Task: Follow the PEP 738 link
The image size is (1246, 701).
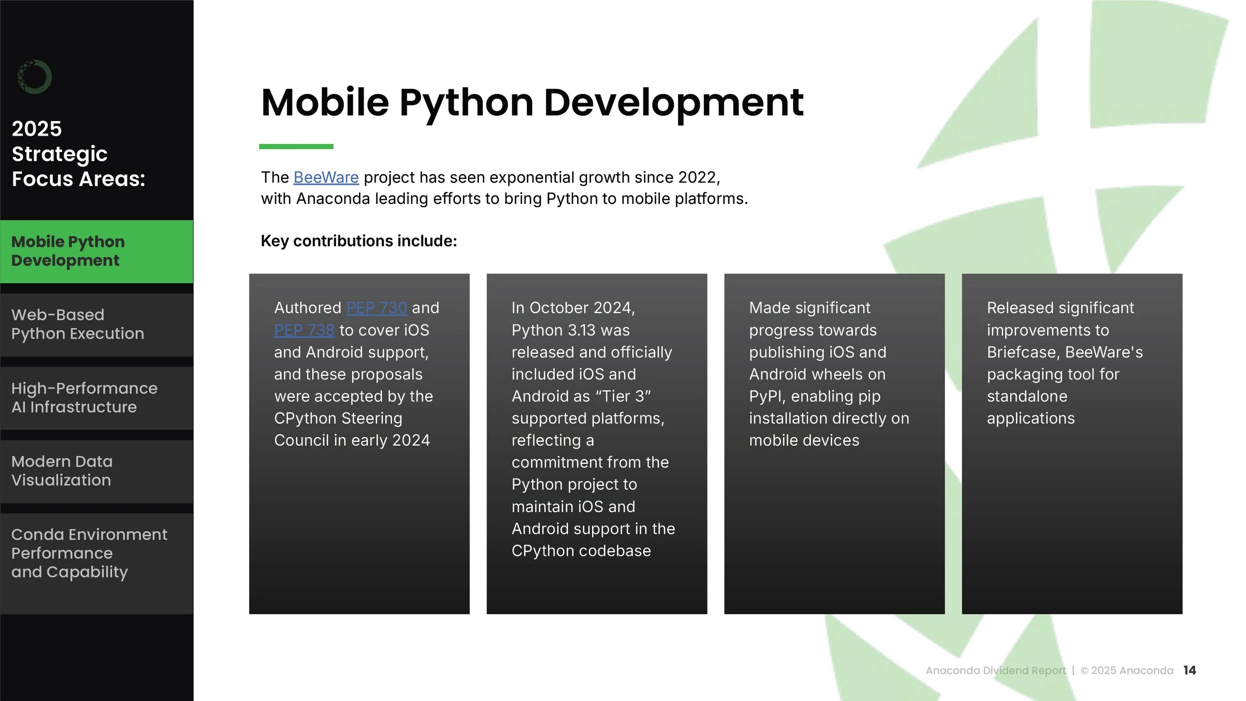Action: click(x=304, y=330)
